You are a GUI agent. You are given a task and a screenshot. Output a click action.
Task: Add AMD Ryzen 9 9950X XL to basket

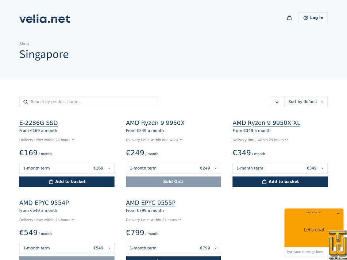(x=280, y=182)
